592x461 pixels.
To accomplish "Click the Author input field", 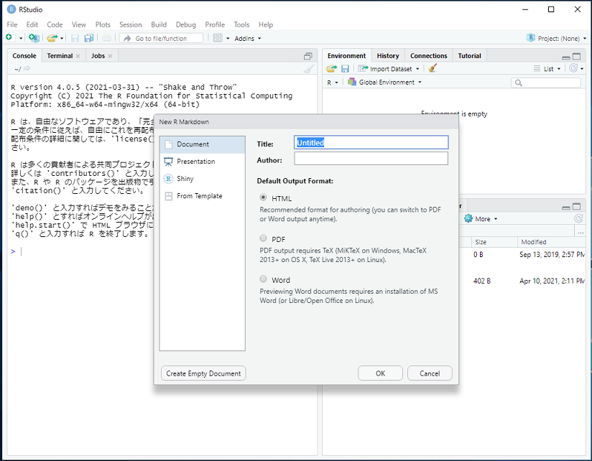I will click(x=371, y=159).
